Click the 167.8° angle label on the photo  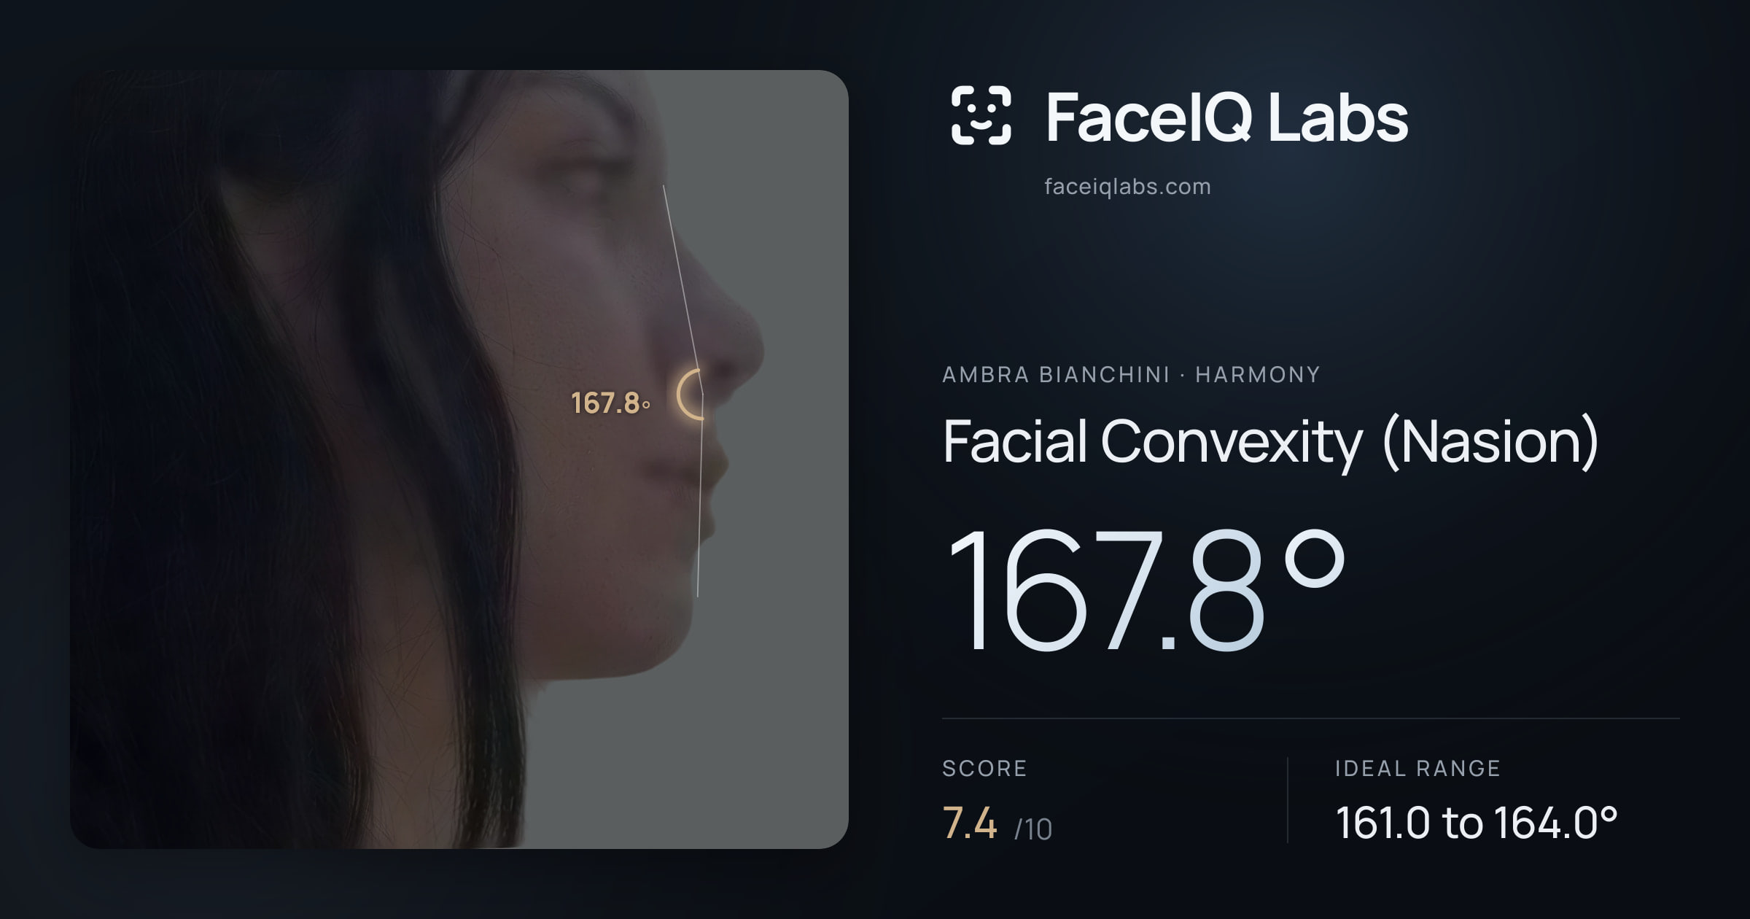(x=610, y=403)
